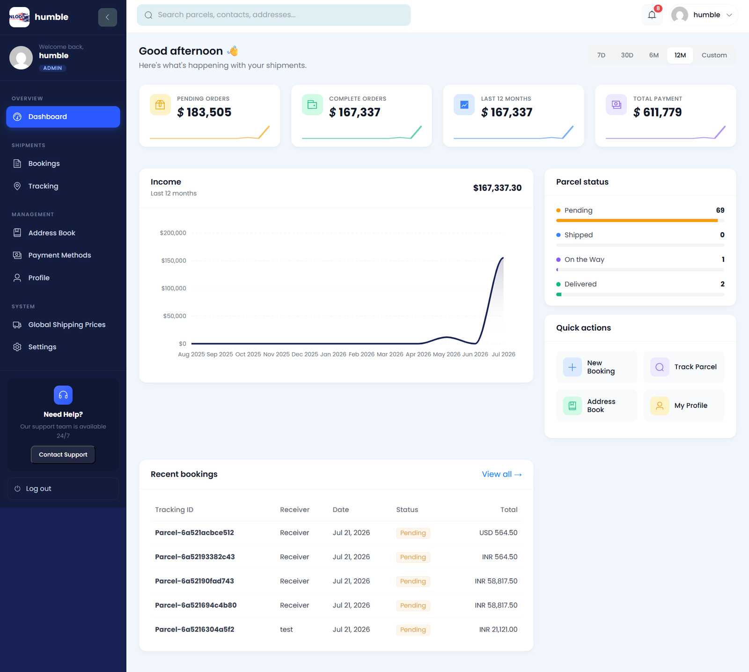Click the New Booking quick action

coord(597,367)
